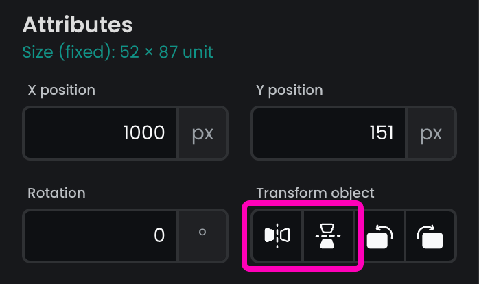Click the X position input field
Viewport: 479px width, 284px height.
tap(101, 132)
